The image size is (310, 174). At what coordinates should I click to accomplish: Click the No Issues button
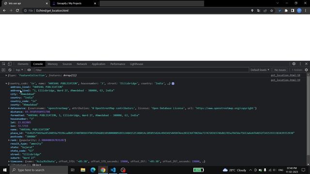[280, 70]
